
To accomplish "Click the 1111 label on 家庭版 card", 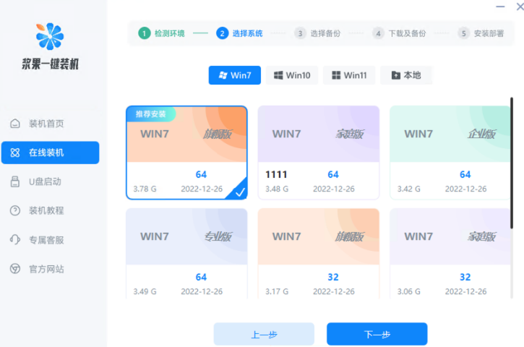I will tap(276, 174).
